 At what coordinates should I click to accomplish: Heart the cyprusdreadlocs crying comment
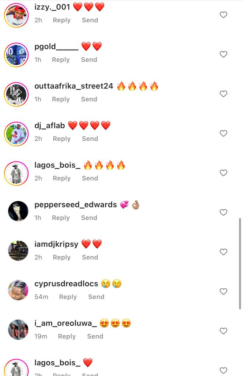[x=223, y=292]
